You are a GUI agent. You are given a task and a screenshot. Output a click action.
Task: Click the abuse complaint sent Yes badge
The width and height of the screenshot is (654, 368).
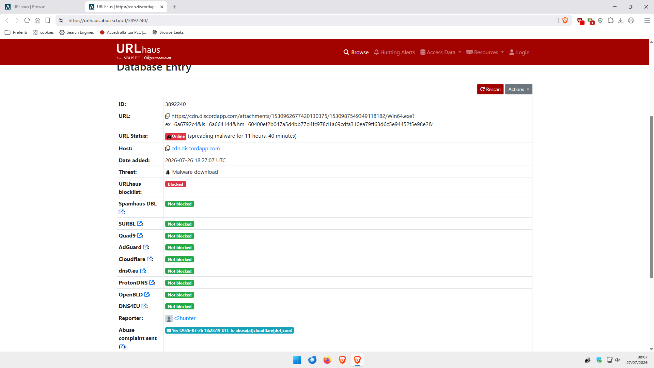(x=230, y=331)
